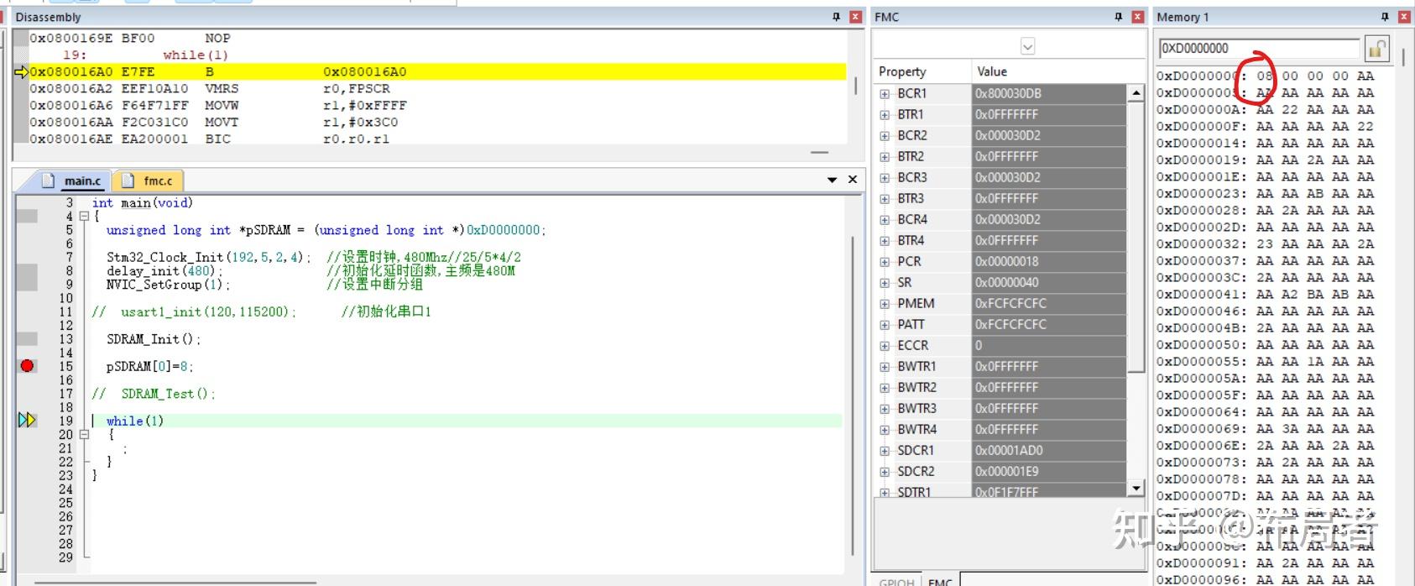This screenshot has width=1415, height=586.
Task: Click the pSDRAM[0]=8 statement
Action: pos(150,366)
